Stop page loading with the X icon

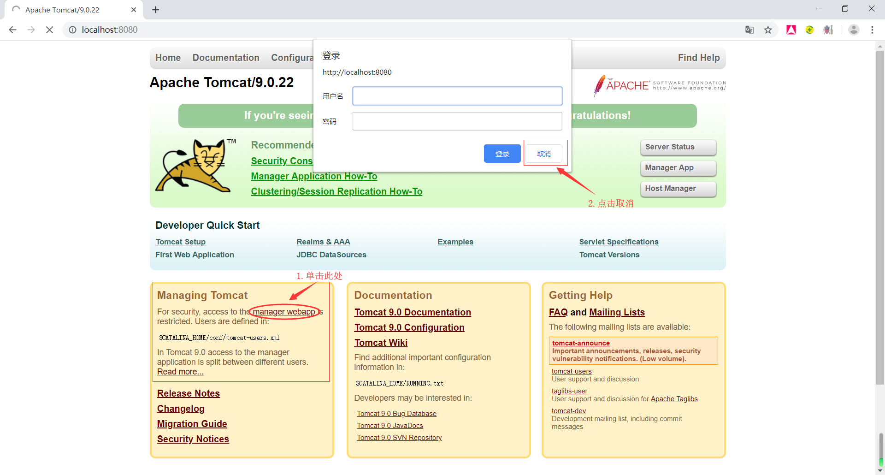(49, 30)
